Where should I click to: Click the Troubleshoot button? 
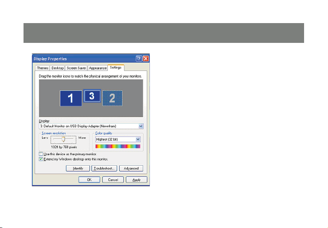[x=104, y=169]
